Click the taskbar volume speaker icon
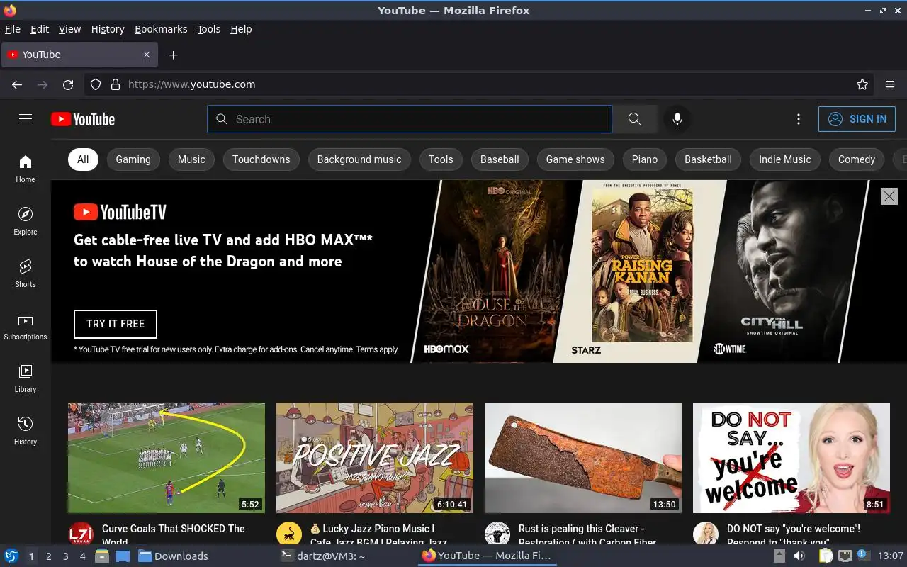Viewport: 907px width, 567px height. 799,556
